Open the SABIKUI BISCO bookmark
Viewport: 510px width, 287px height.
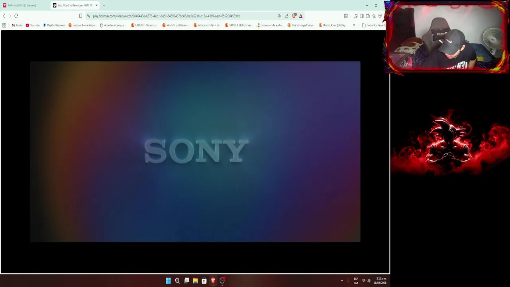tap(239, 25)
